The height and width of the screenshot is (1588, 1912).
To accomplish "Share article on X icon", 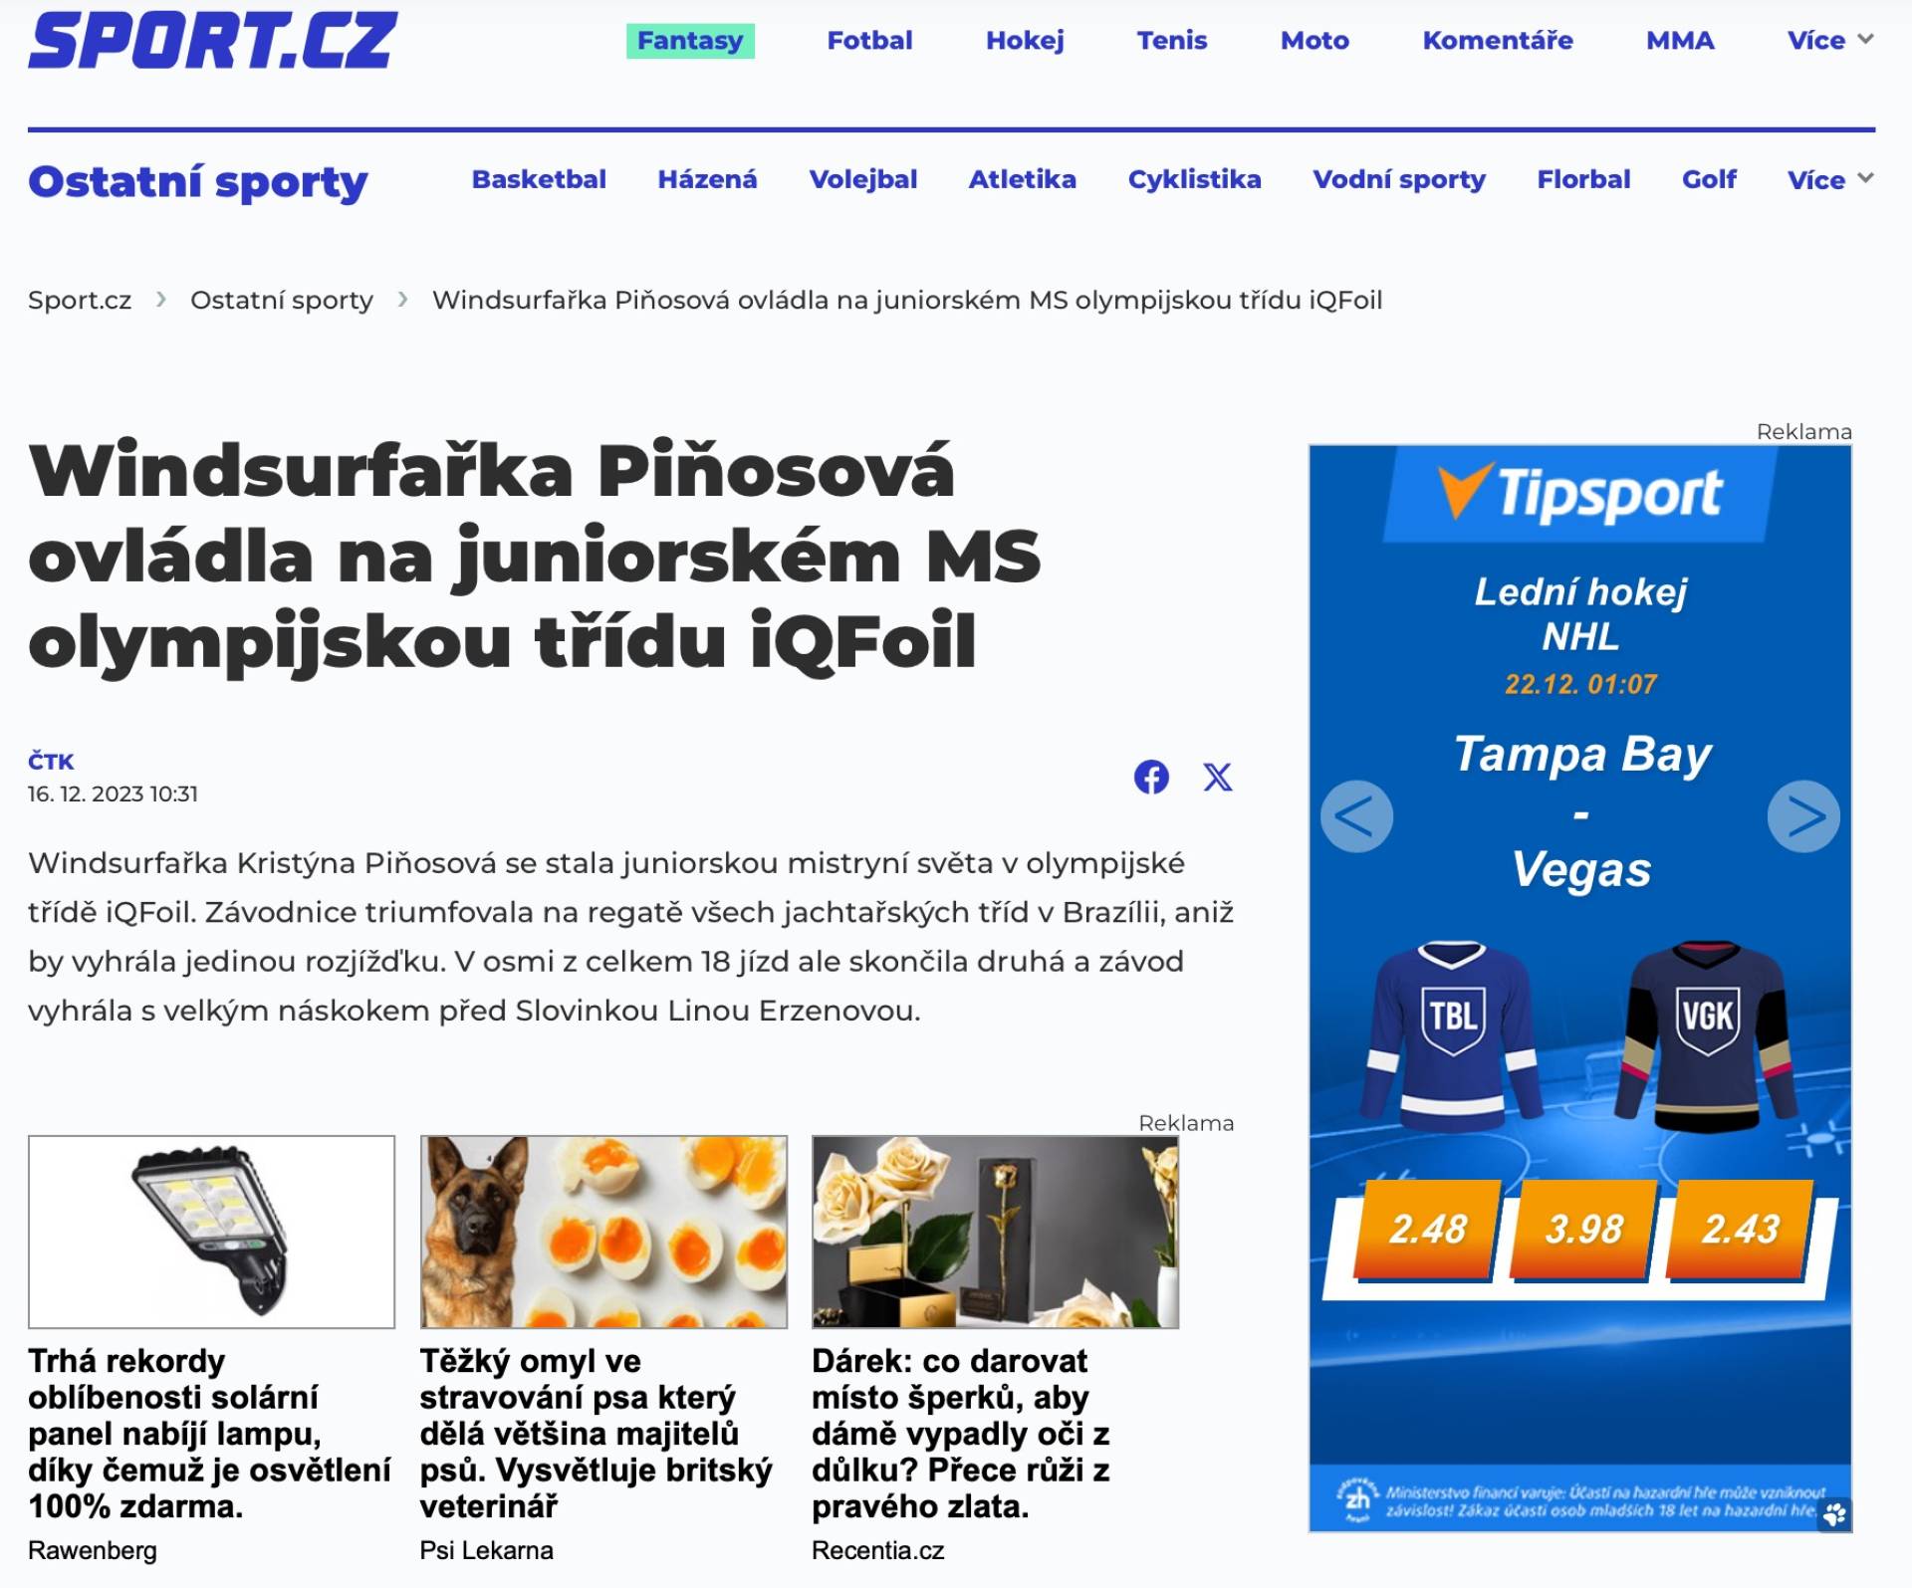I will [x=1217, y=777].
